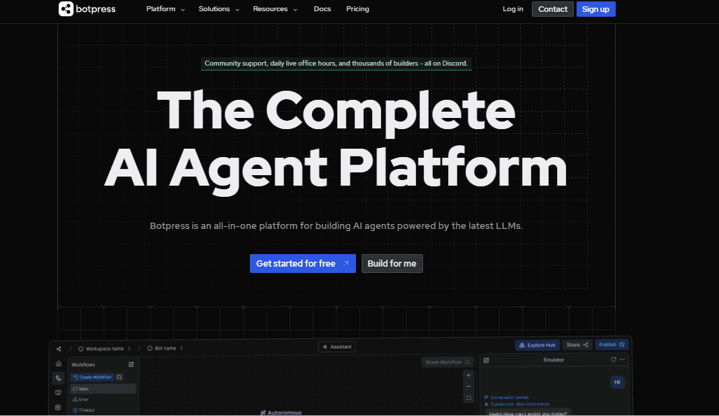Open the Knowledge Base book icon in the sidebar
The image size is (719, 416).
point(58,392)
